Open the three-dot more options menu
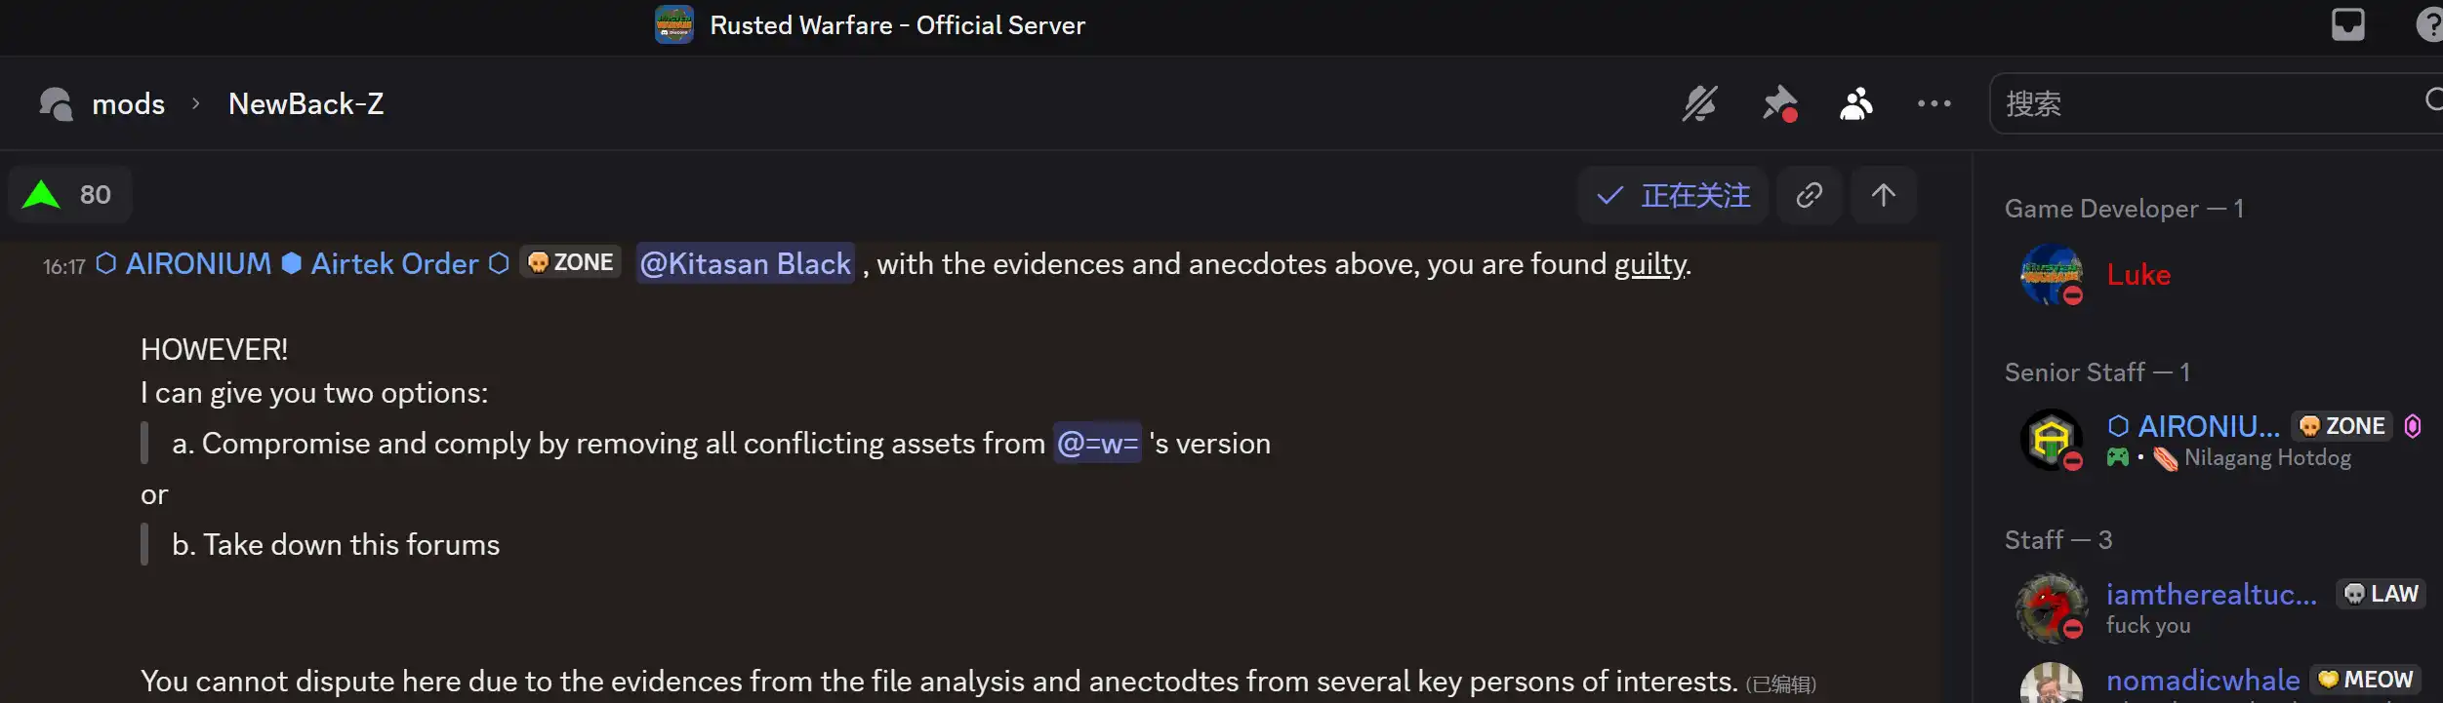Image resolution: width=2443 pixels, height=703 pixels. tap(1934, 103)
